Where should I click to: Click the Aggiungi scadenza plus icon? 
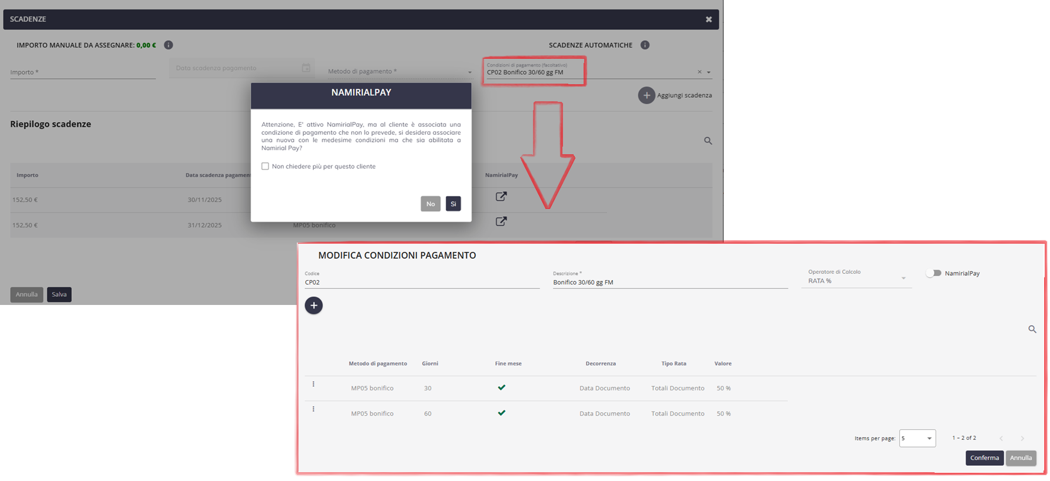pos(646,95)
